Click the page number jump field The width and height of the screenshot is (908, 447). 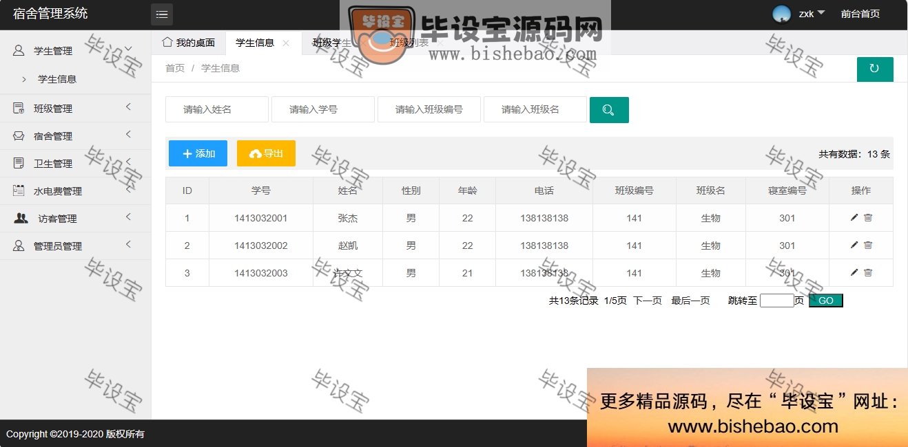click(x=777, y=301)
